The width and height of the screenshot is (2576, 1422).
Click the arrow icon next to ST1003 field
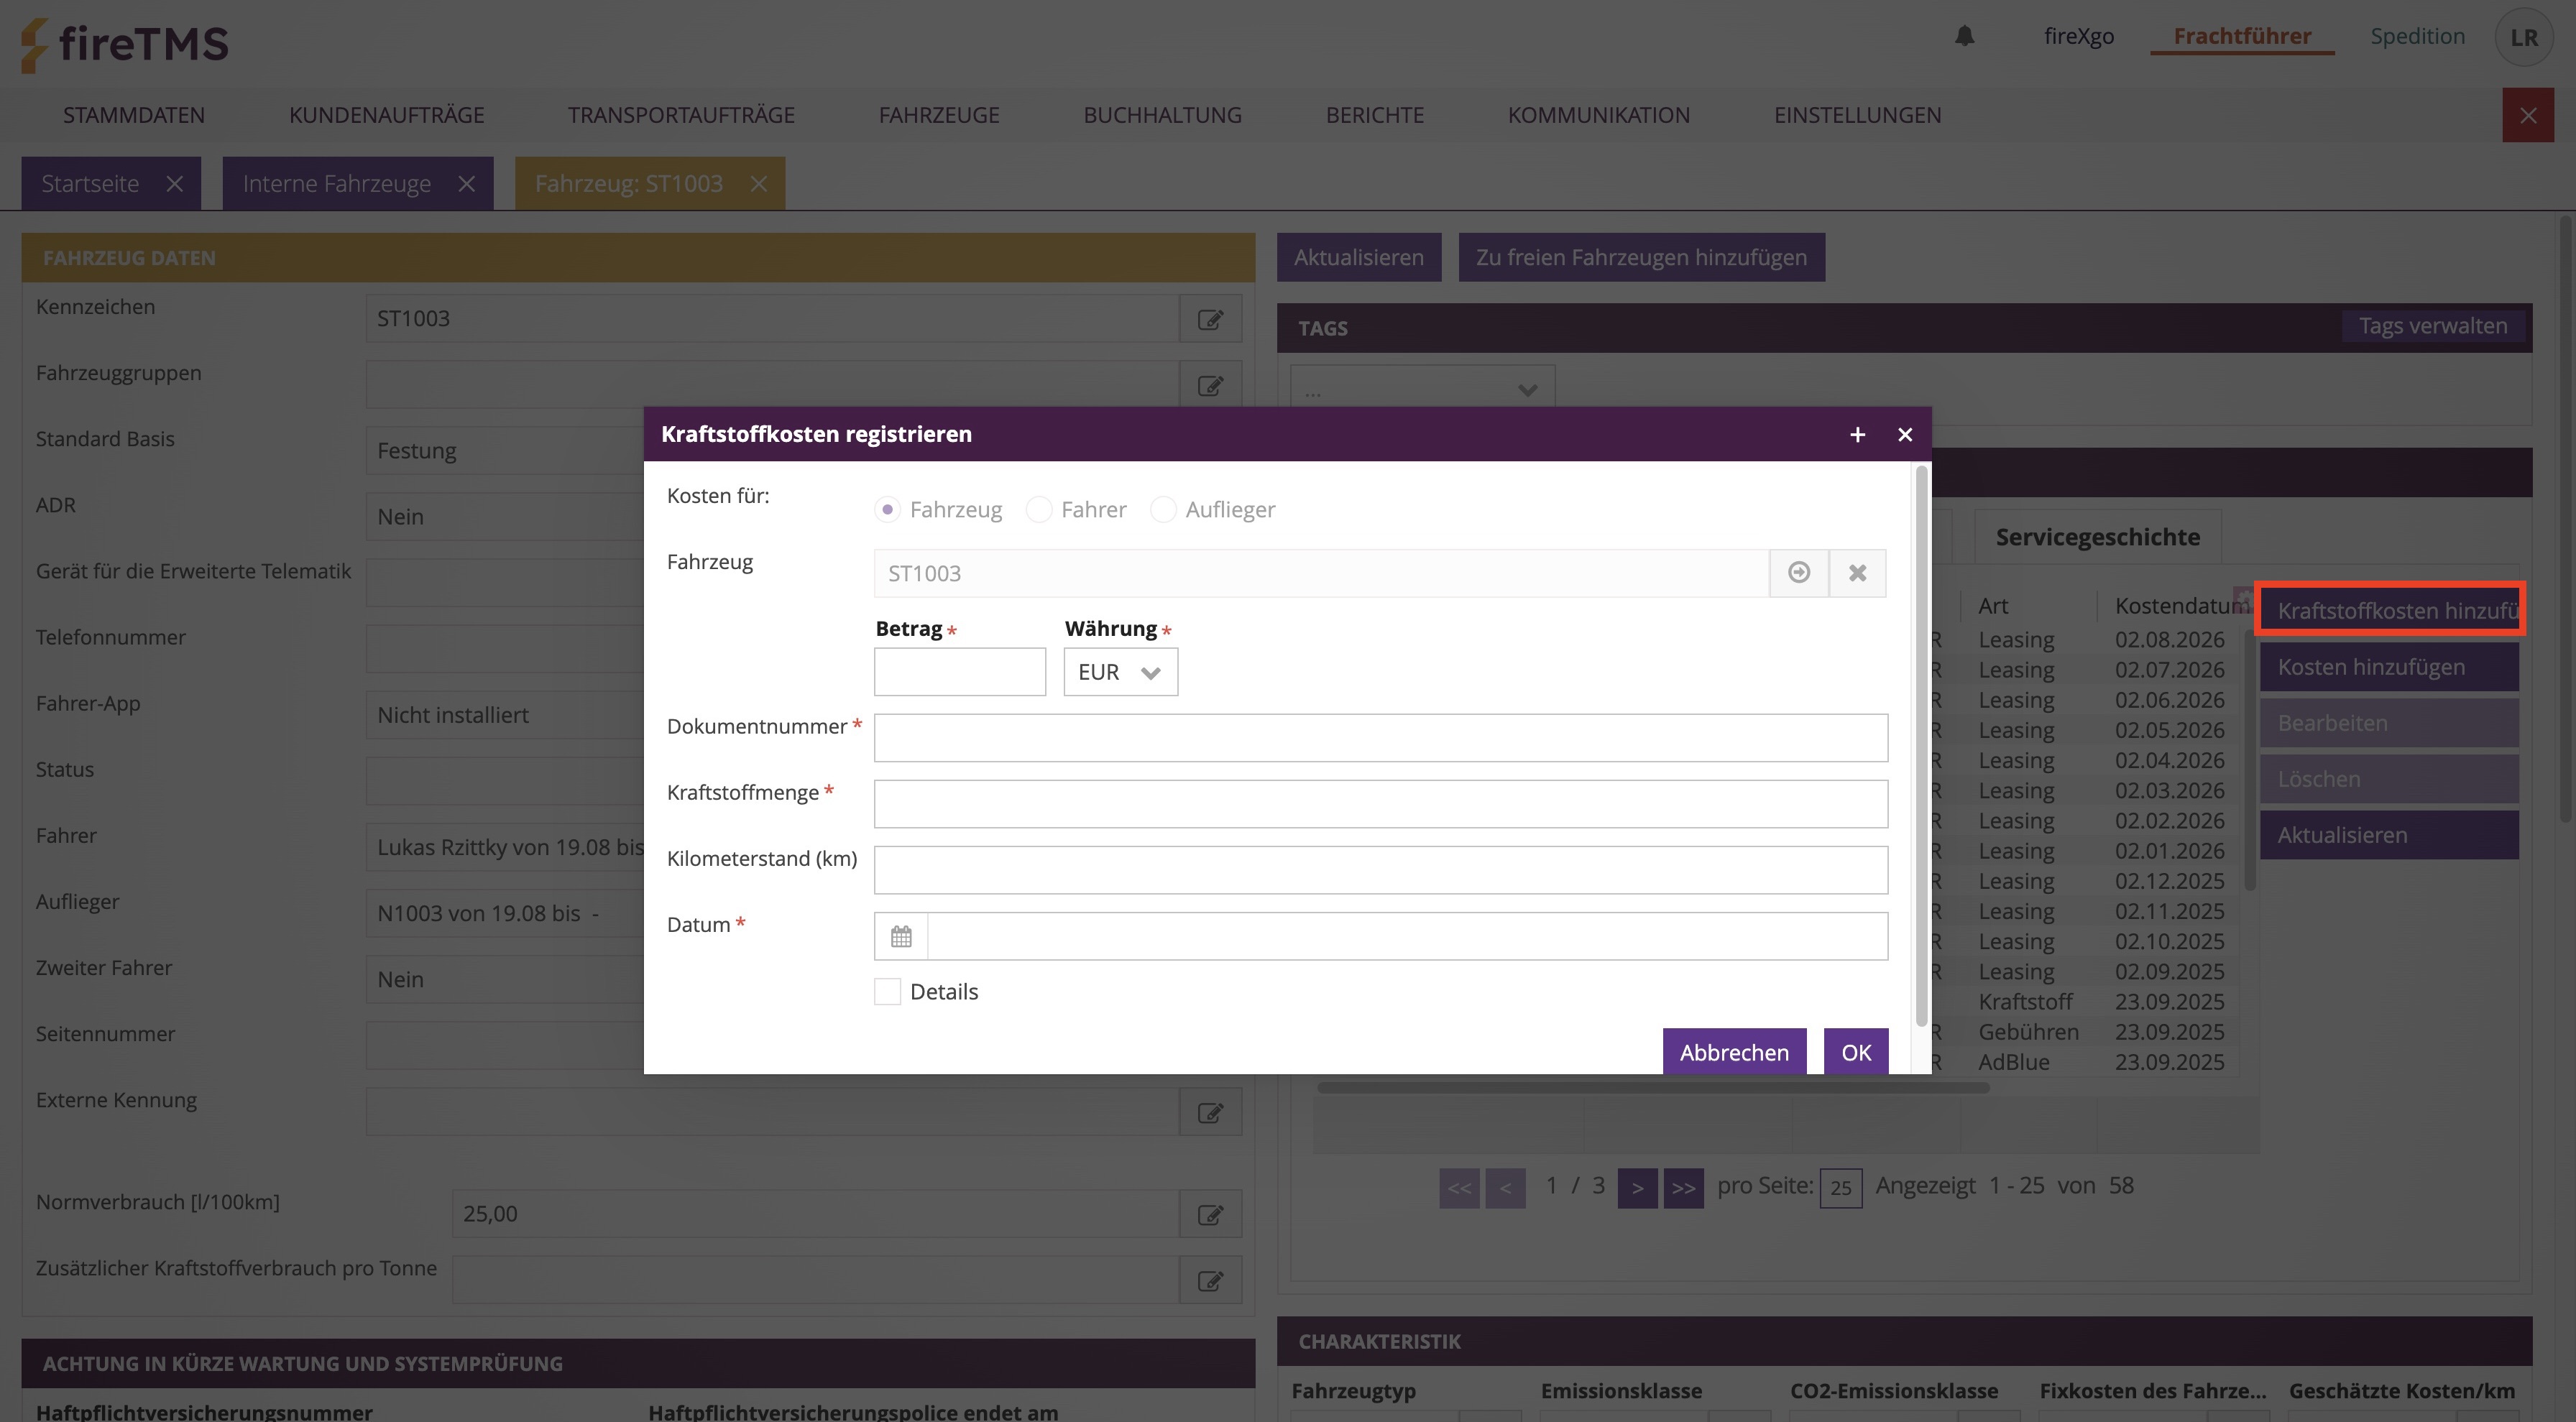click(x=1798, y=573)
